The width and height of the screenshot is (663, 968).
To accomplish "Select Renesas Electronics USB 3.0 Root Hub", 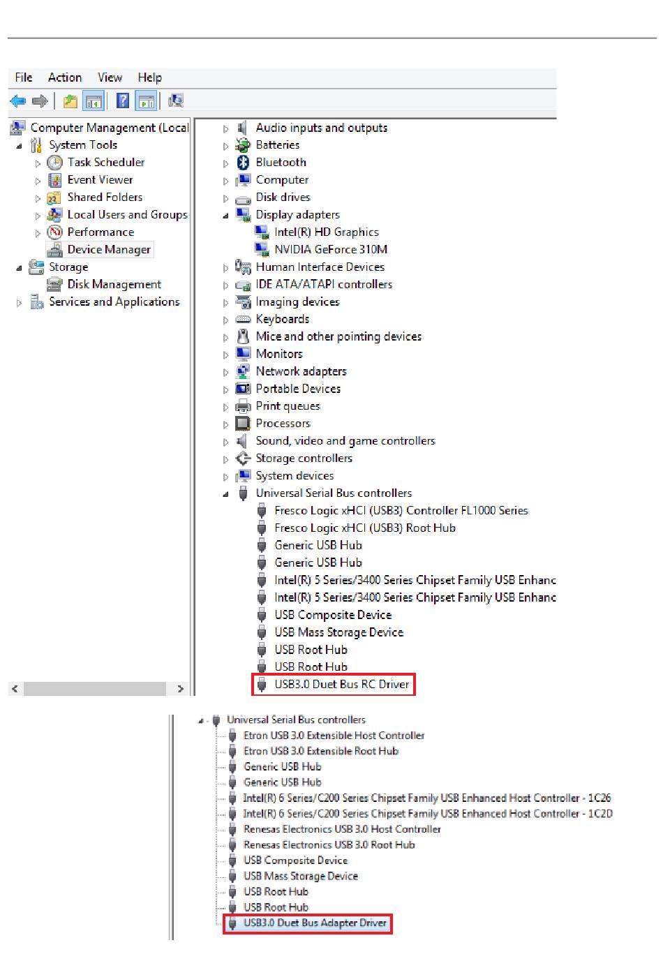I will click(x=329, y=844).
